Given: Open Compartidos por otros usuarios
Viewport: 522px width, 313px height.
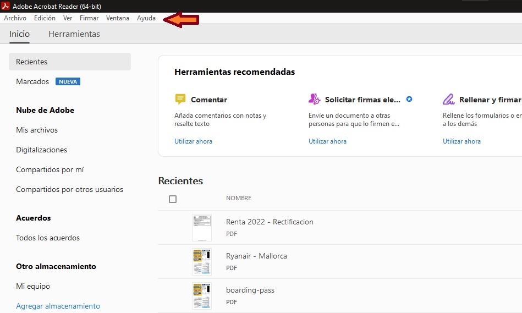Looking at the screenshot, I should [x=69, y=189].
